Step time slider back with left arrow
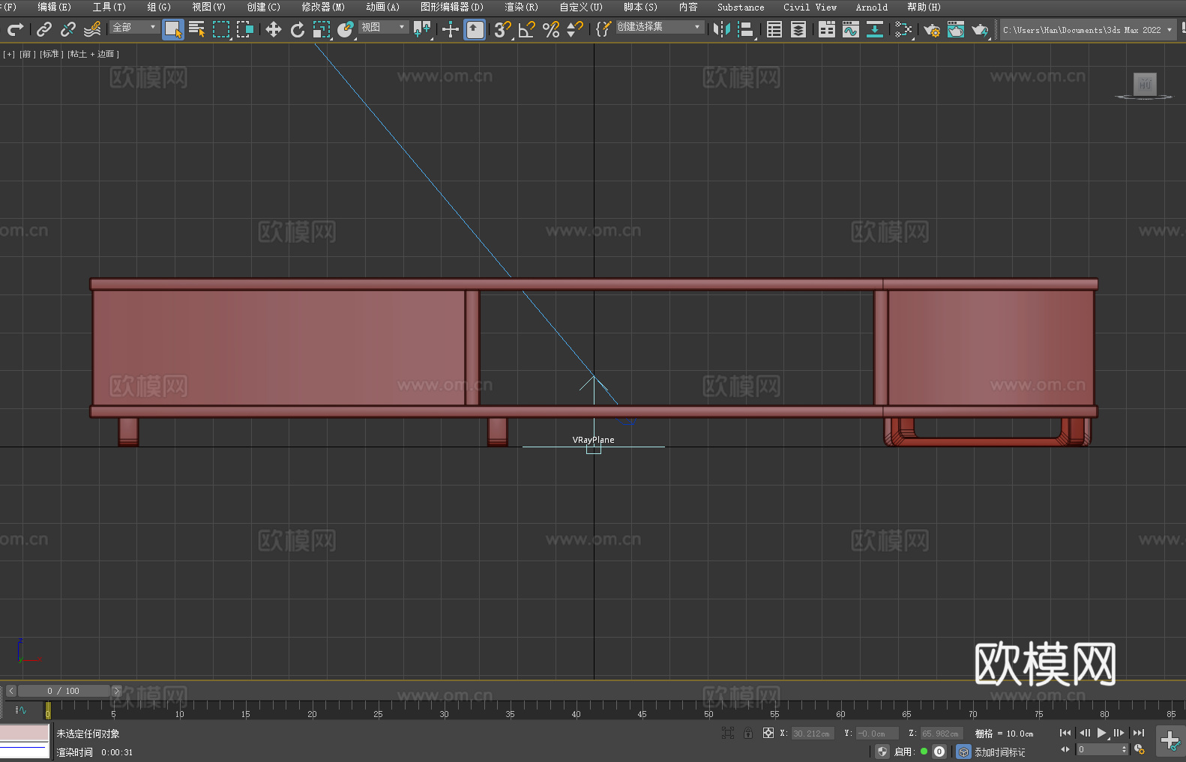Viewport: 1186px width, 762px height. tap(11, 691)
